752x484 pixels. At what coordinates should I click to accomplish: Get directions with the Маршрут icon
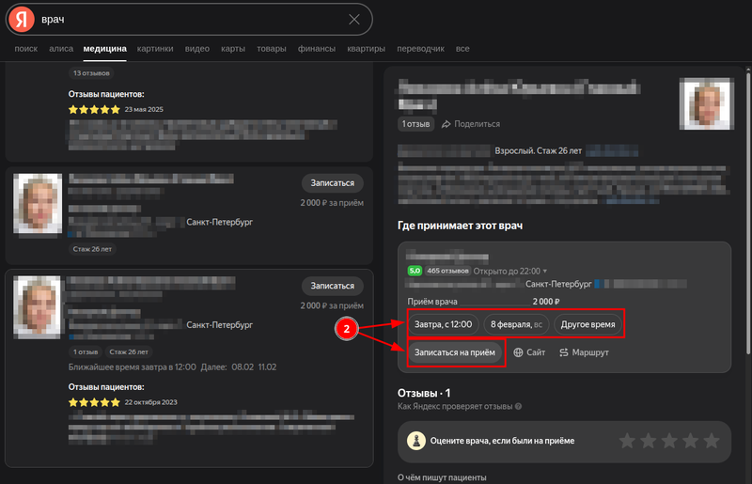point(564,352)
